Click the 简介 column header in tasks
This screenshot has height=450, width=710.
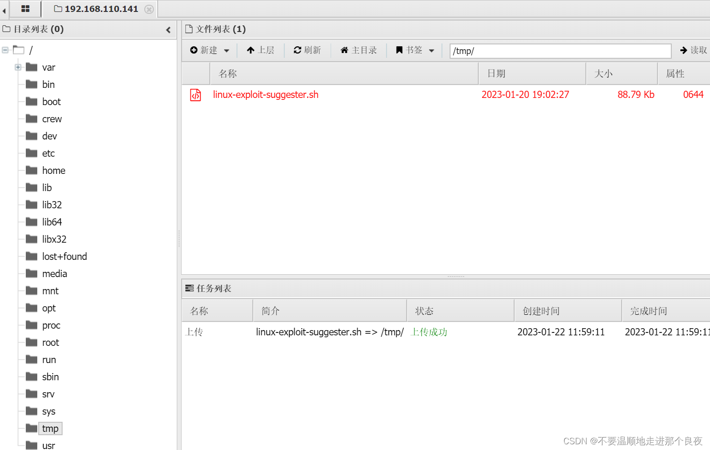(x=330, y=311)
